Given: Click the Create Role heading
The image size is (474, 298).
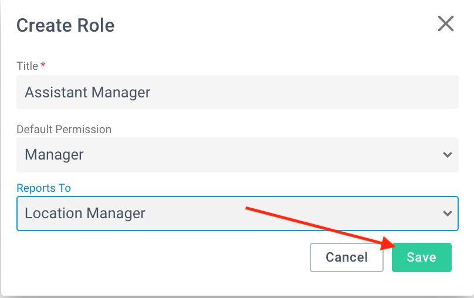Looking at the screenshot, I should coord(65,25).
